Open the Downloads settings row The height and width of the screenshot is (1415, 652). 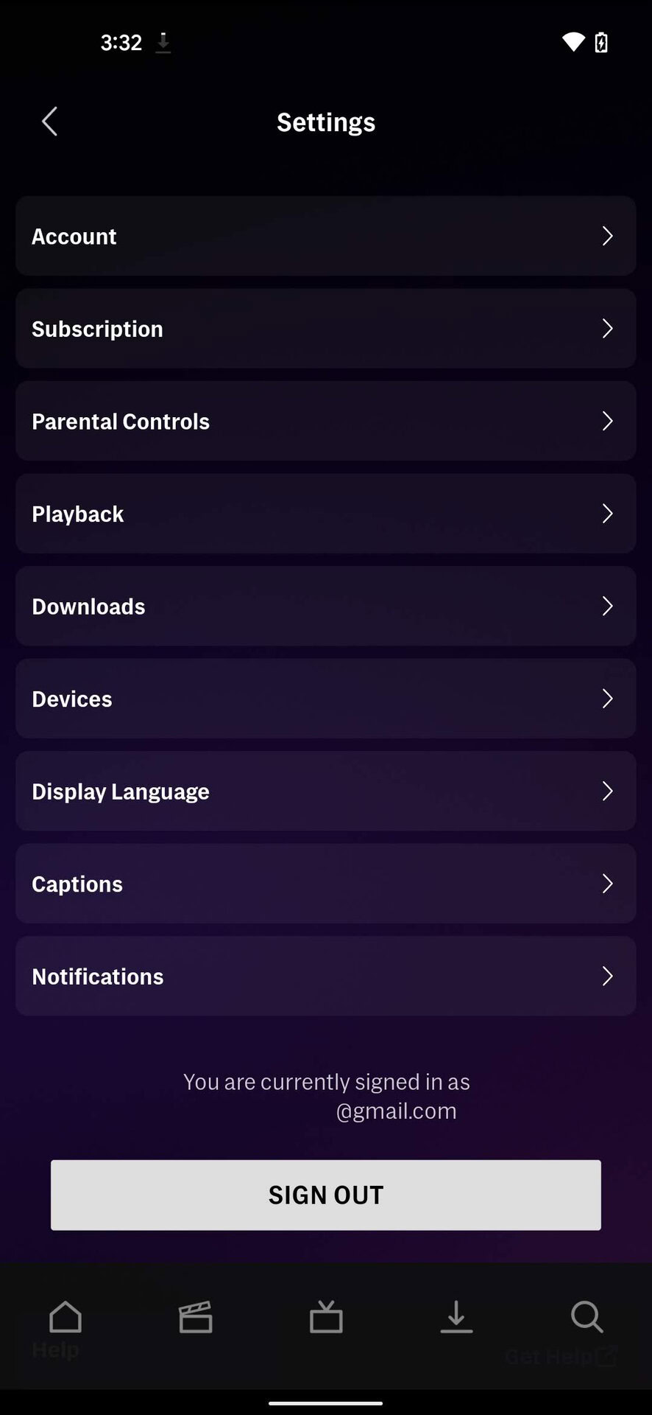(325, 606)
